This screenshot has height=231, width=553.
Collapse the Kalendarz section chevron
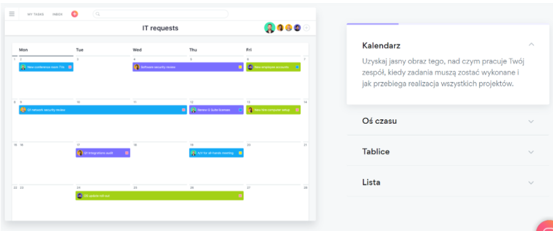532,44
